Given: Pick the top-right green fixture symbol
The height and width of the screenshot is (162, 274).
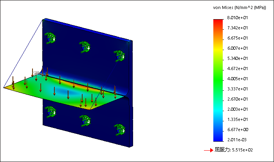Looking at the screenshot, I should pos(119,56).
